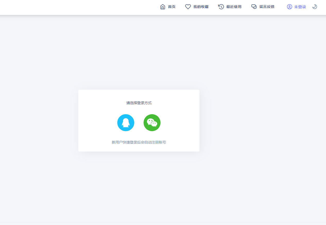Image resolution: width=326 pixels, height=225 pixels.
Task: Click the blank left area of top navigation bar
Action: [x=64, y=7]
